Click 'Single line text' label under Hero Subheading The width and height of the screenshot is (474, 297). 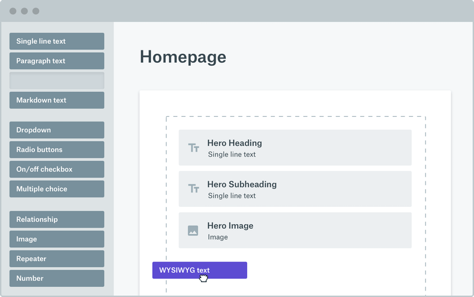[232, 196]
